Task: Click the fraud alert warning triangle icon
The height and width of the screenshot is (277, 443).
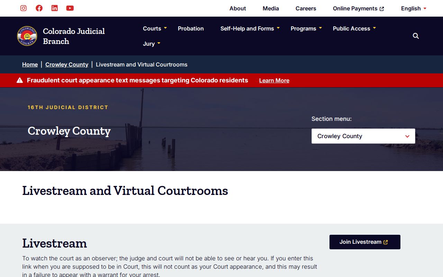Action: coord(20,80)
